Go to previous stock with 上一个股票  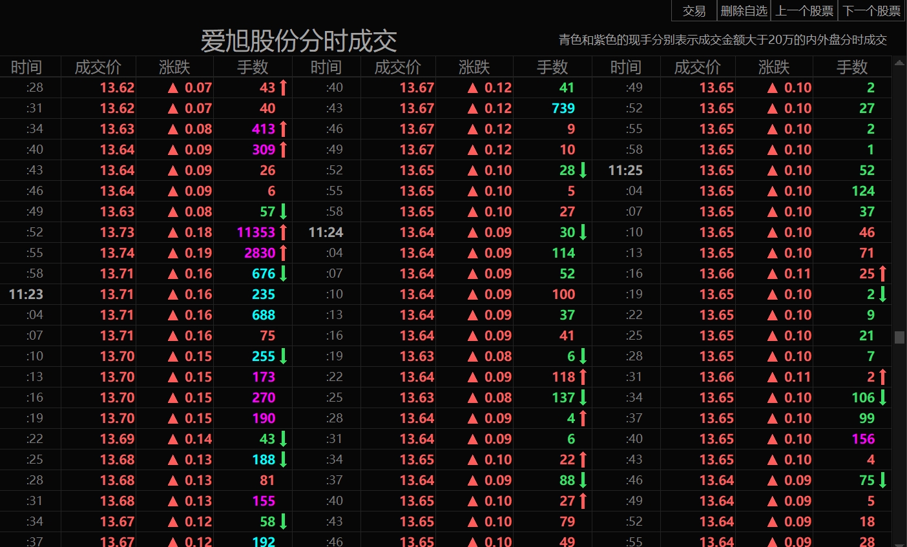click(804, 11)
